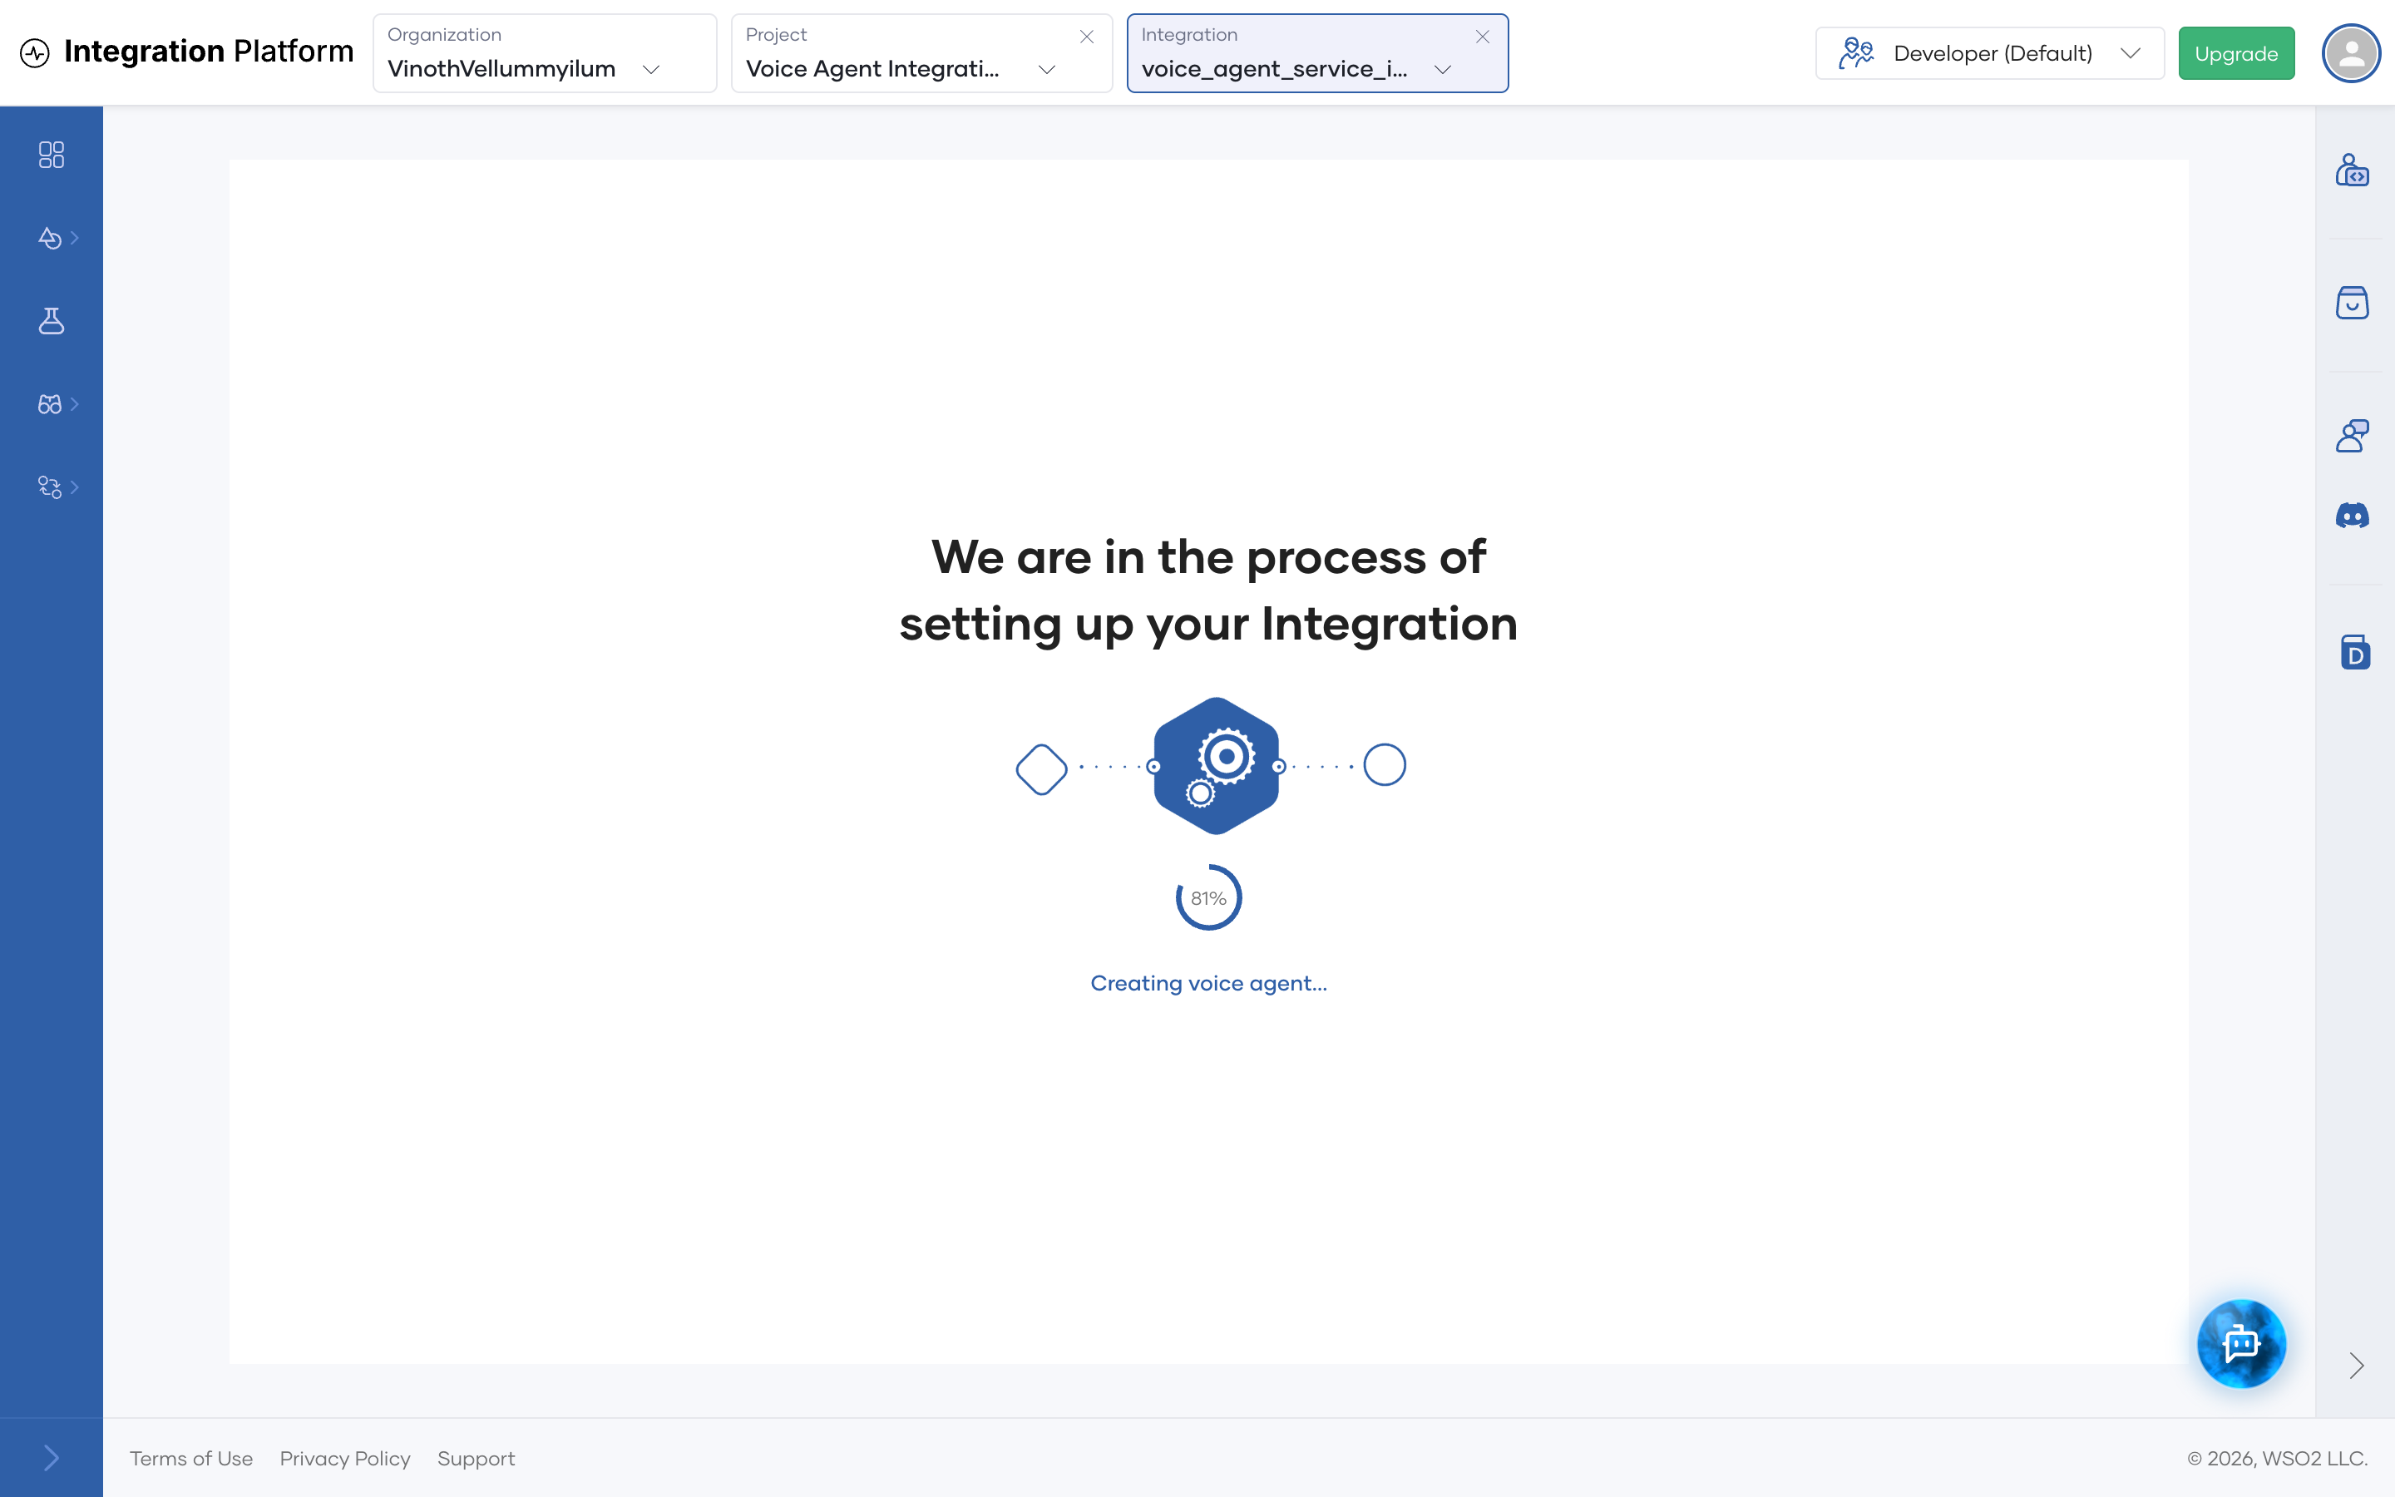This screenshot has width=2395, height=1497.
Task: Clear the Integration selection with X
Action: (x=1483, y=37)
